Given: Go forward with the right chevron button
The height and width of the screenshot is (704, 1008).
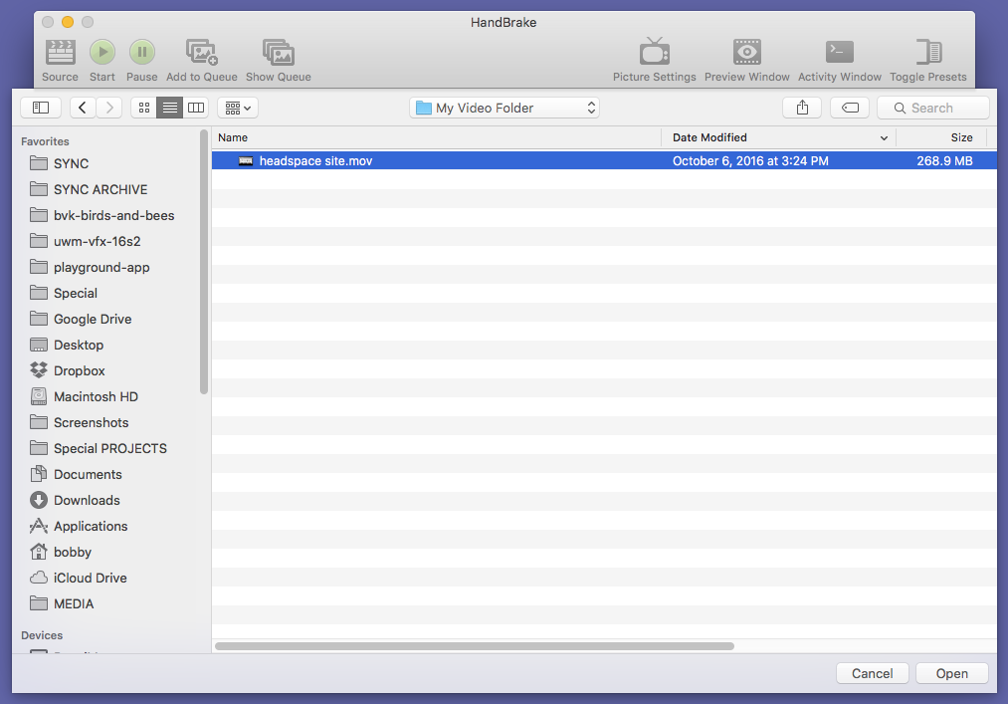Looking at the screenshot, I should coord(109,108).
